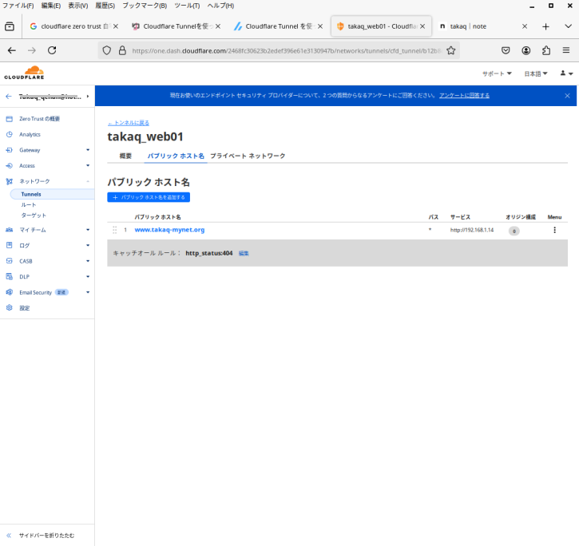Click the http_status:404 catch-all text

pos(209,253)
